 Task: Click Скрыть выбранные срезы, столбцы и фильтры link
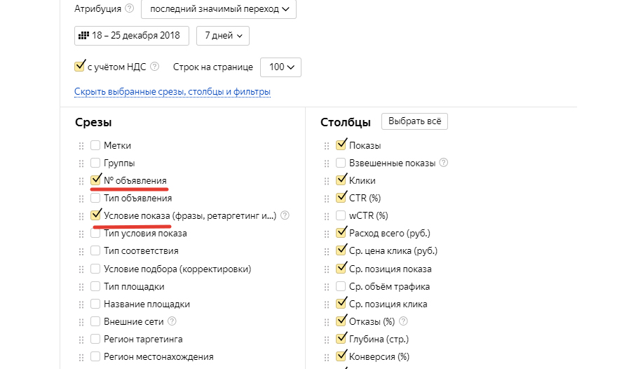tap(172, 92)
